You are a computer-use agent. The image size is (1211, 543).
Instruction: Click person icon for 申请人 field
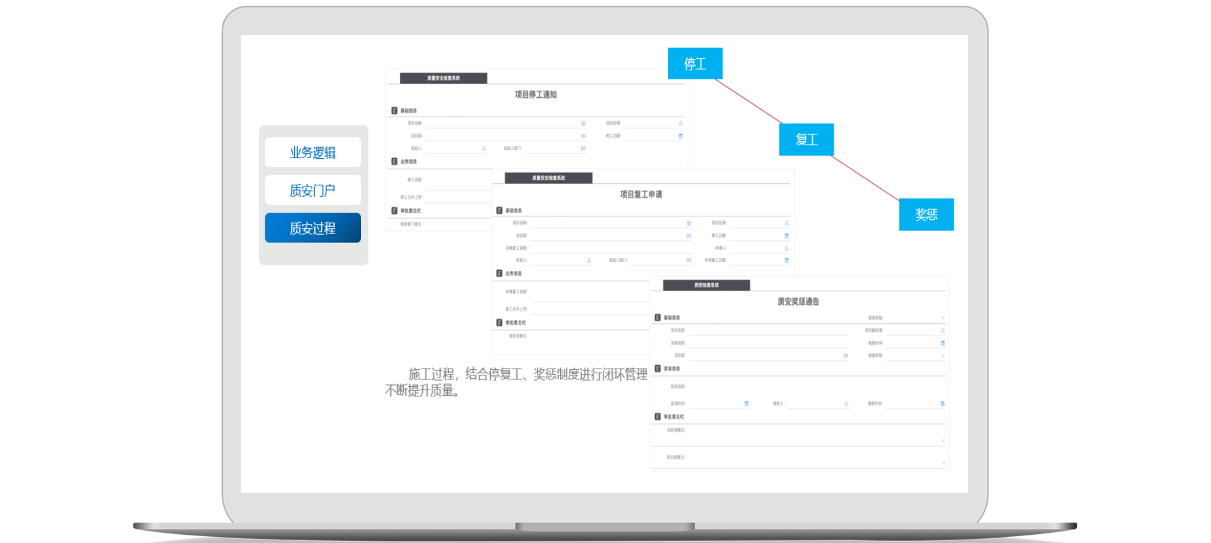pos(787,248)
